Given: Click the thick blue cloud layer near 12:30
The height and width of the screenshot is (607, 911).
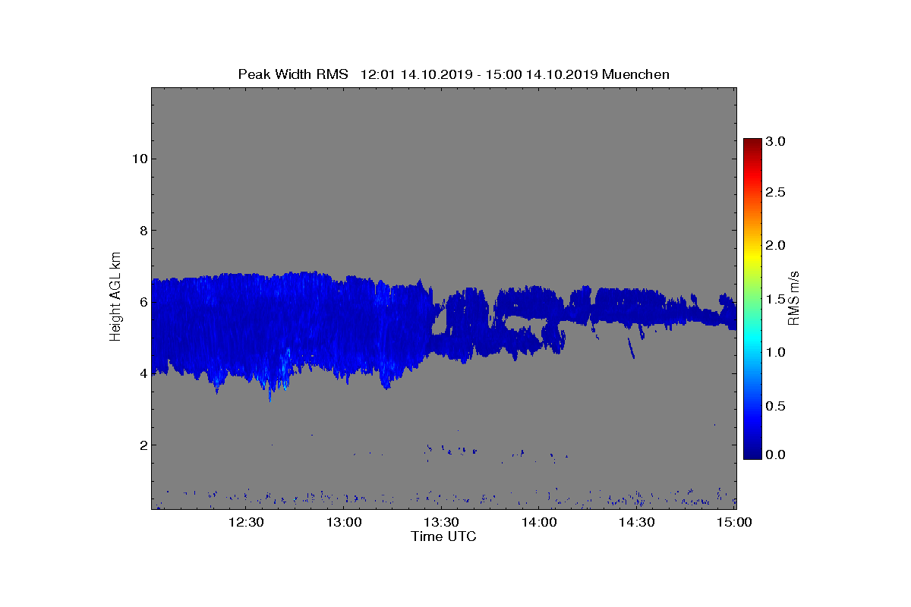Looking at the screenshot, I should tap(246, 326).
